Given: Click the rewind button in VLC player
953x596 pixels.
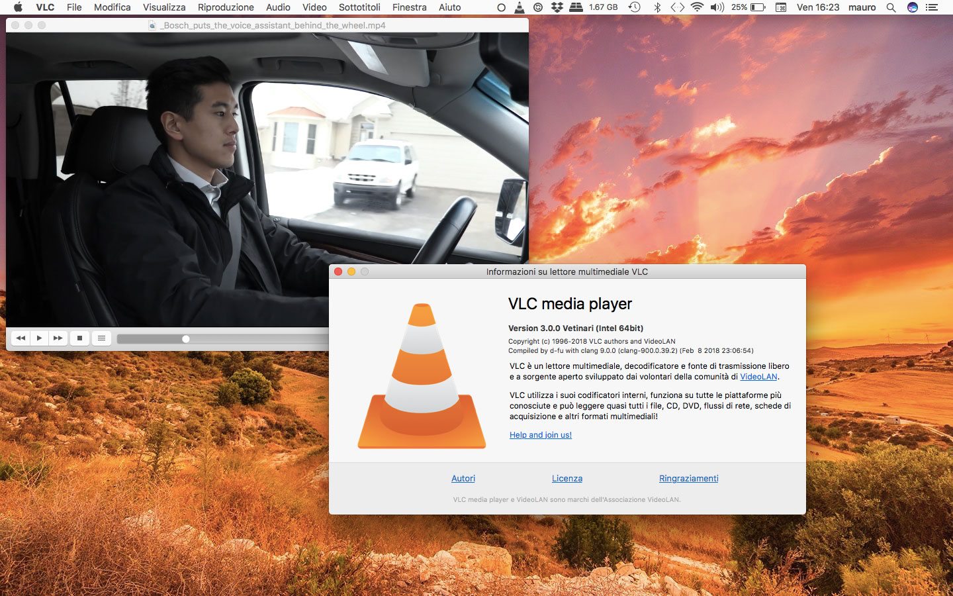Looking at the screenshot, I should (21, 338).
